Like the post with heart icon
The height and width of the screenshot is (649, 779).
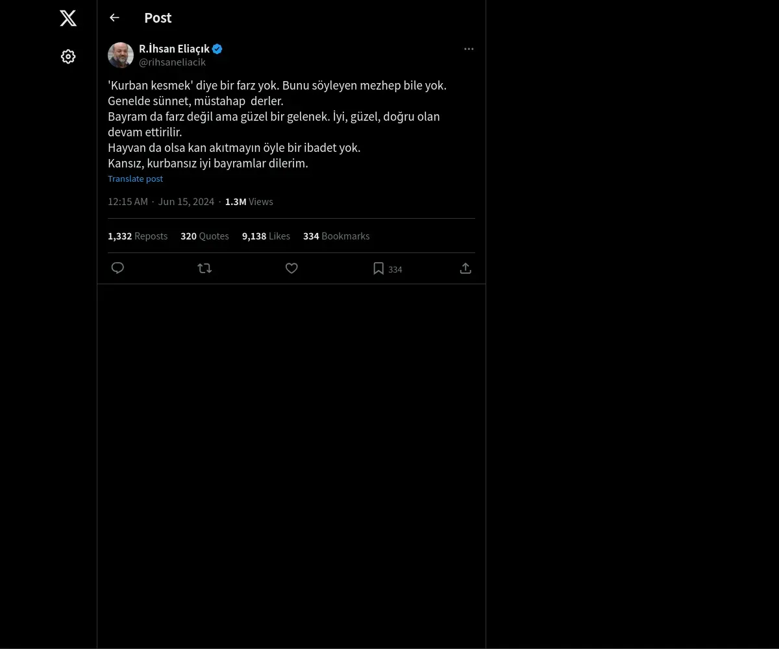(291, 268)
